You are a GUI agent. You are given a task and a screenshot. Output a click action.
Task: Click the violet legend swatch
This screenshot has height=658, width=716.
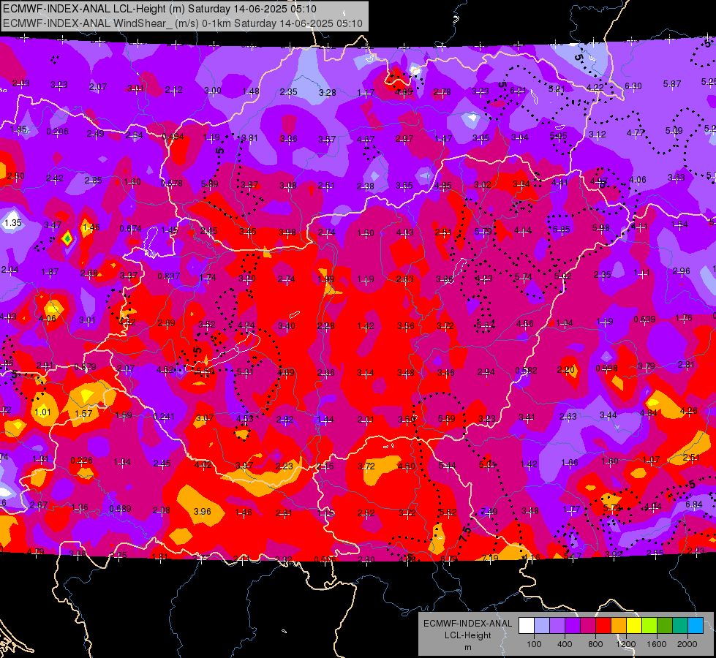click(573, 625)
